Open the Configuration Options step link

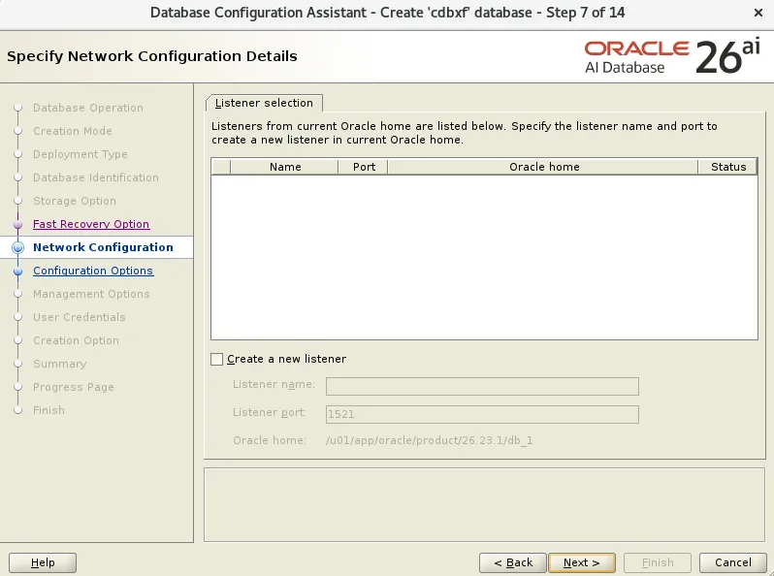point(93,271)
